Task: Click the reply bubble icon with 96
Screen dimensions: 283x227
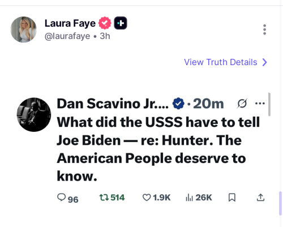Action: coord(67,198)
